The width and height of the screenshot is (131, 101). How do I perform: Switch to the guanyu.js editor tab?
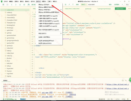tap(88, 9)
